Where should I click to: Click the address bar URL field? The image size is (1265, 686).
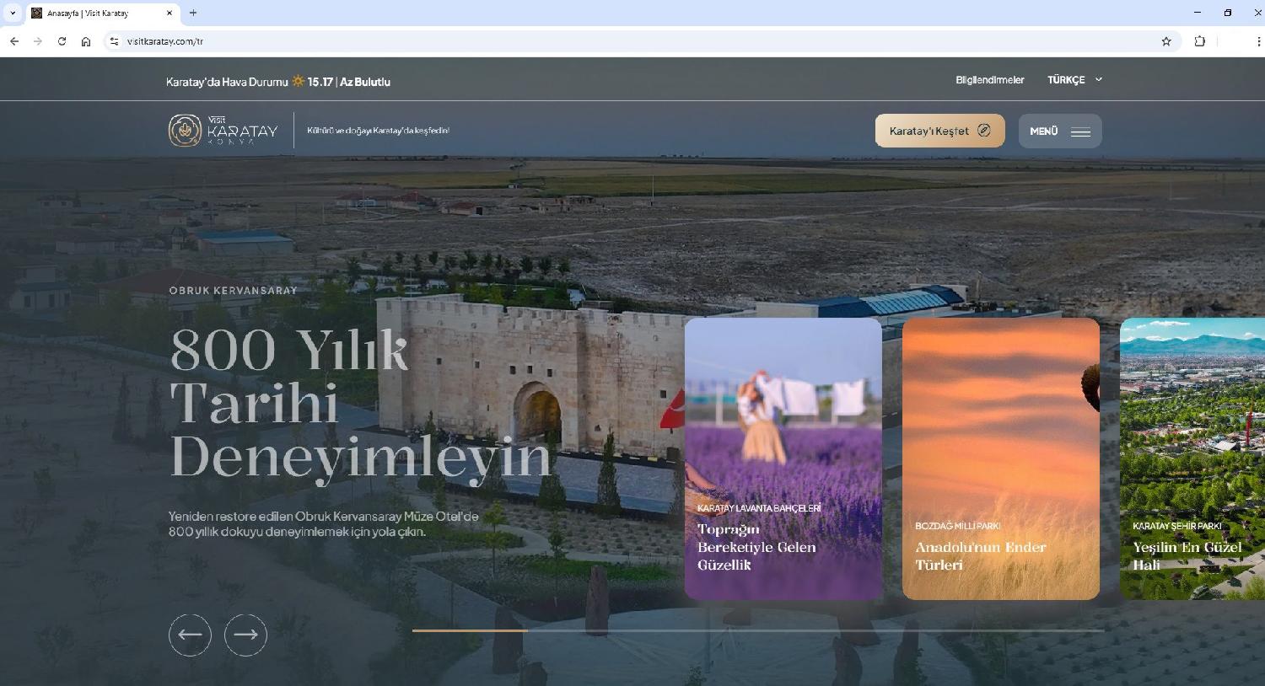[x=590, y=41]
